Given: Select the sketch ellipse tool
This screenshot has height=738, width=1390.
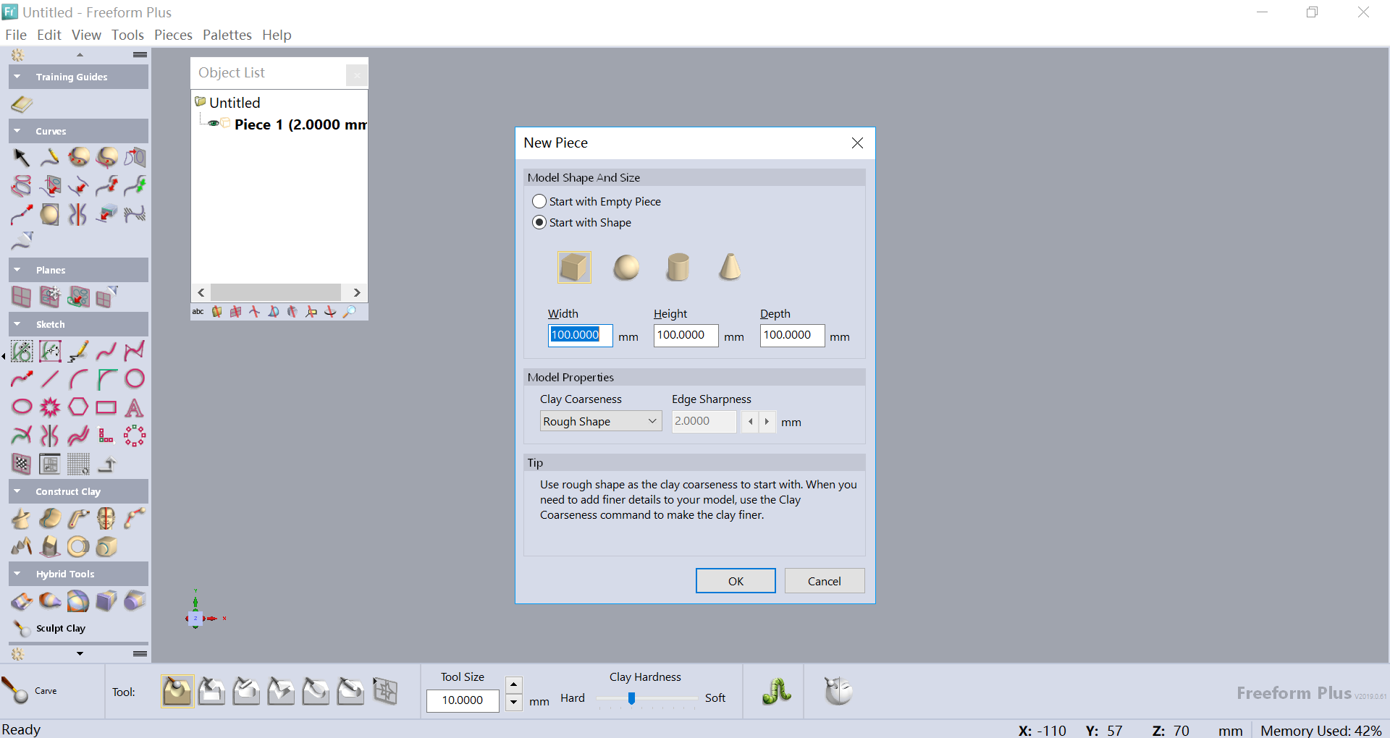Looking at the screenshot, I should click(x=22, y=407).
